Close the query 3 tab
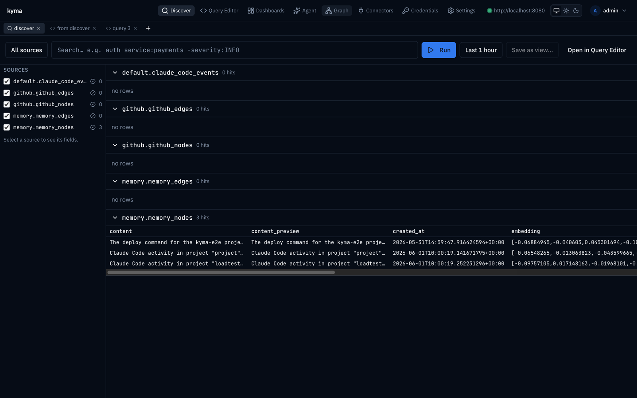 pyautogui.click(x=135, y=28)
